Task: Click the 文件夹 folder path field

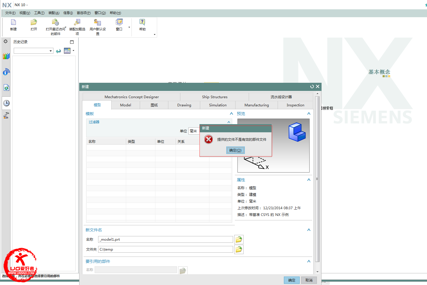Action: point(166,249)
